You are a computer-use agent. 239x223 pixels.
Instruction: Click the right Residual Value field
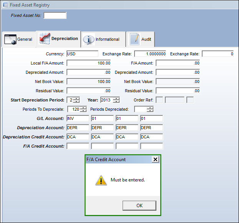tap(178, 91)
